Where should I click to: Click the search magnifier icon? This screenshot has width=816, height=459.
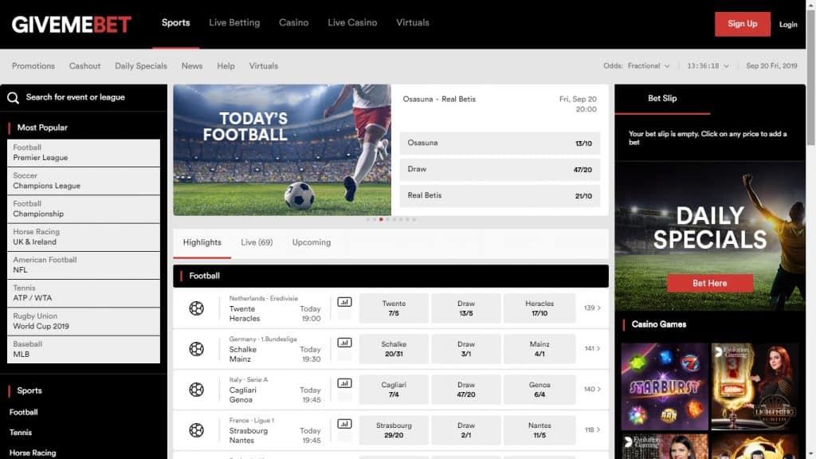(x=13, y=98)
